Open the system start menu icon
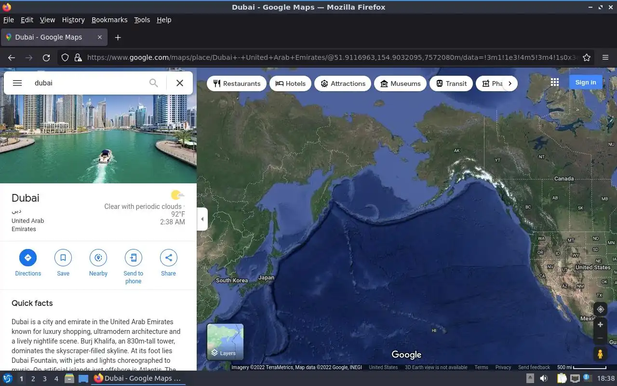617x386 pixels. point(7,378)
